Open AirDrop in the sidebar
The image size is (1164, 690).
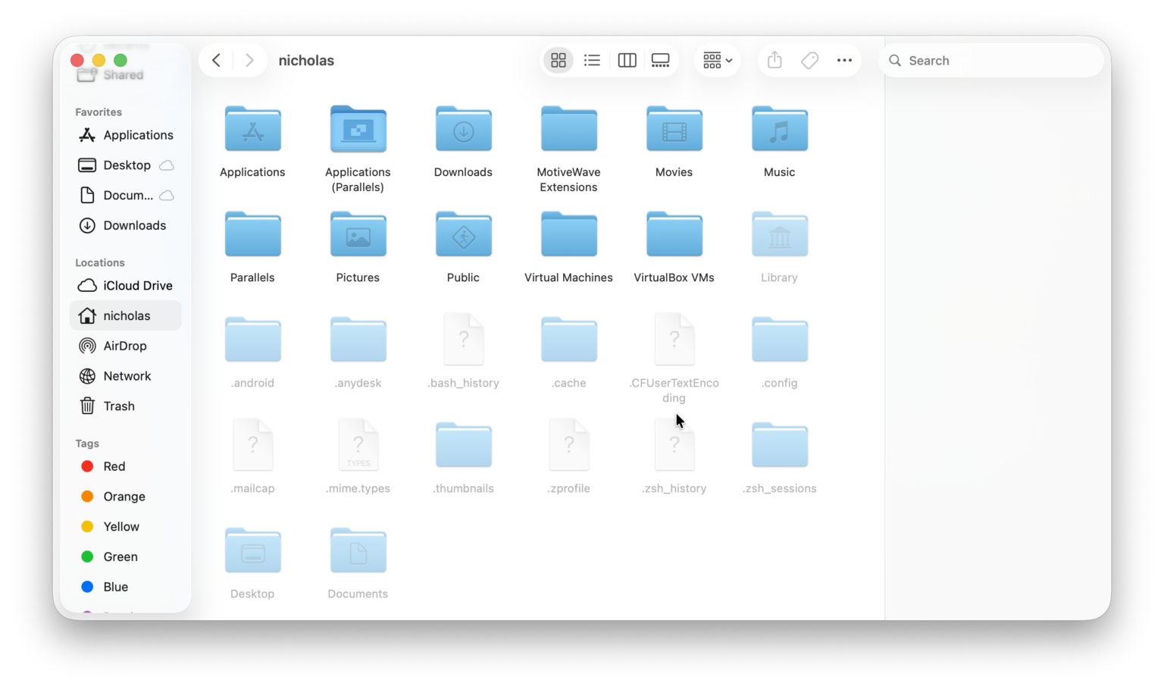[126, 346]
